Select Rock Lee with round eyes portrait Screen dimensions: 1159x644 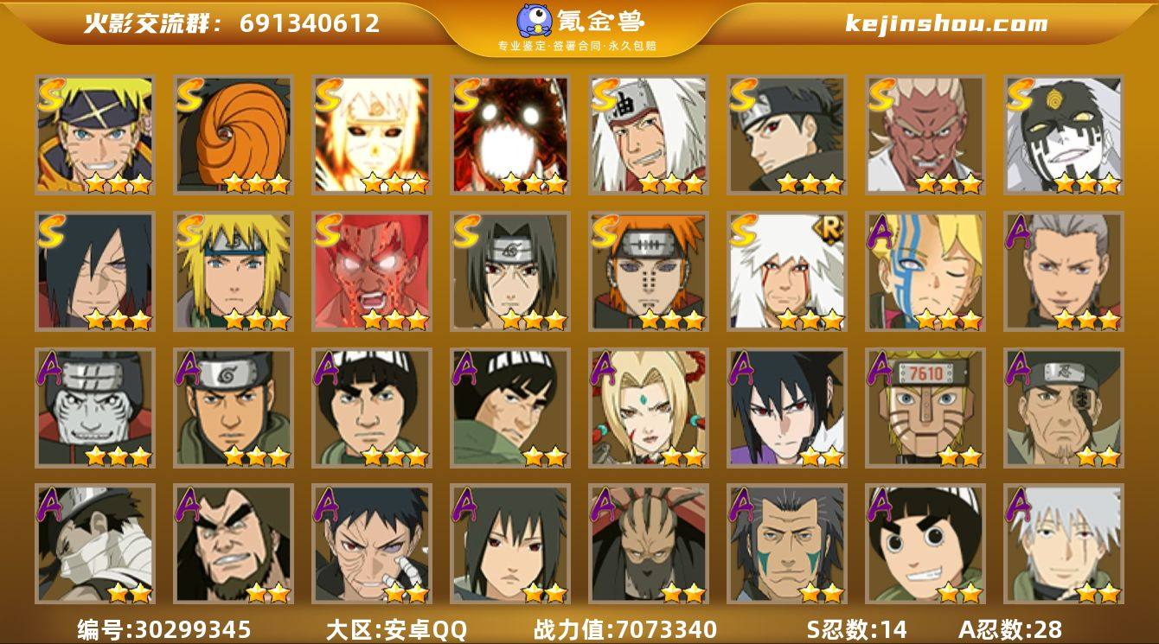tap(925, 545)
